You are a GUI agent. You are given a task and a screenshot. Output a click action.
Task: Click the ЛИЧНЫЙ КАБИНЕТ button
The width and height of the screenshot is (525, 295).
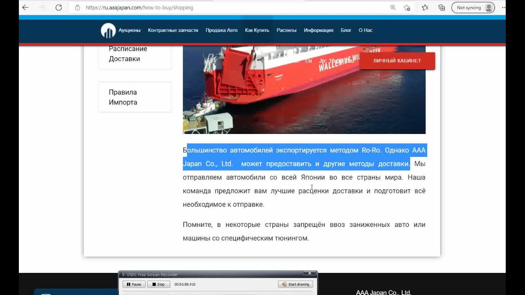point(397,61)
